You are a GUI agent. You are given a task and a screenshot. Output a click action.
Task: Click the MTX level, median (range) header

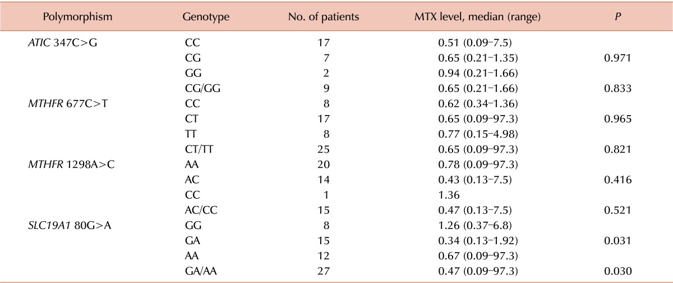pyautogui.click(x=476, y=17)
